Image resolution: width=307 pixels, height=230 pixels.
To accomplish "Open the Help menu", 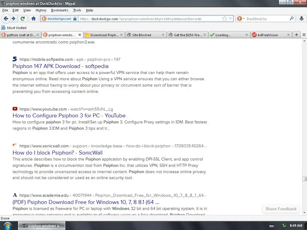I will (x=89, y=10).
